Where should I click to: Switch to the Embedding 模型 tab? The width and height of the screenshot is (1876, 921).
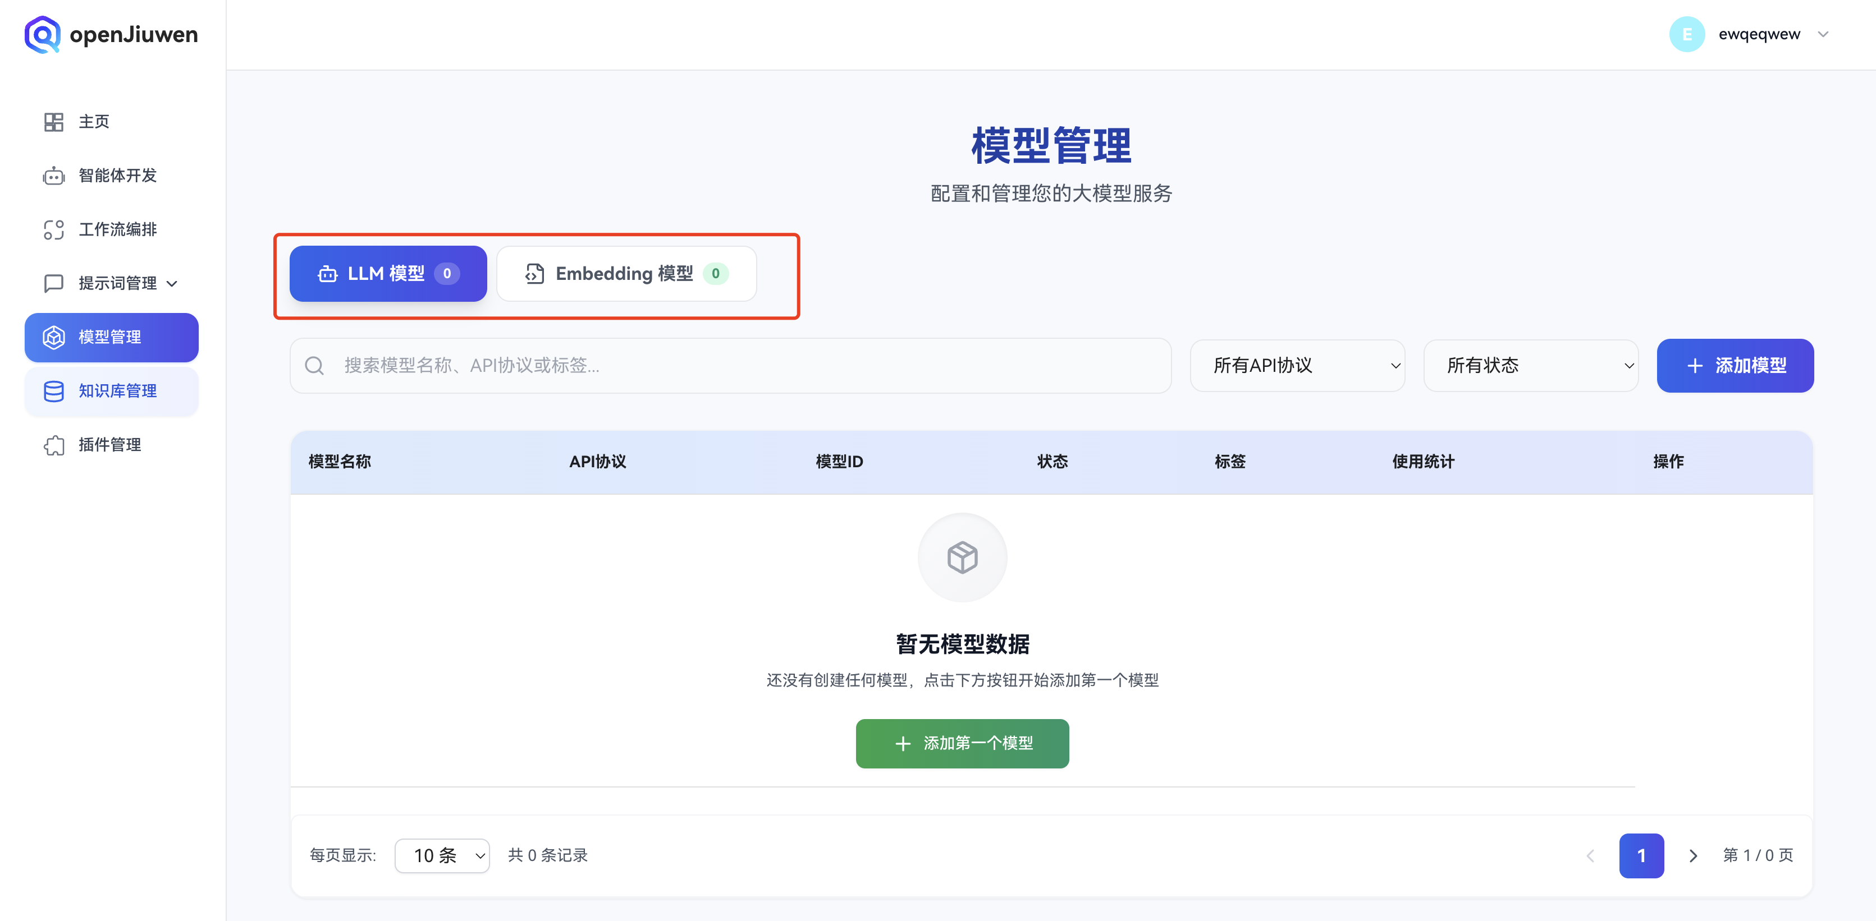[x=625, y=274]
